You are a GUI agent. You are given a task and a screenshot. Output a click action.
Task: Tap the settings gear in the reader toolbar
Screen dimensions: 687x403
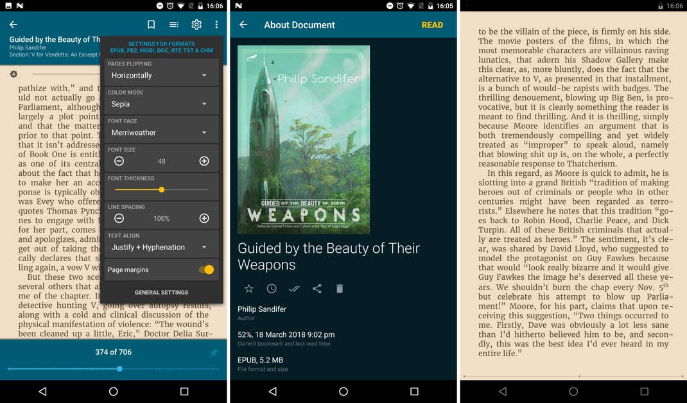coord(196,24)
